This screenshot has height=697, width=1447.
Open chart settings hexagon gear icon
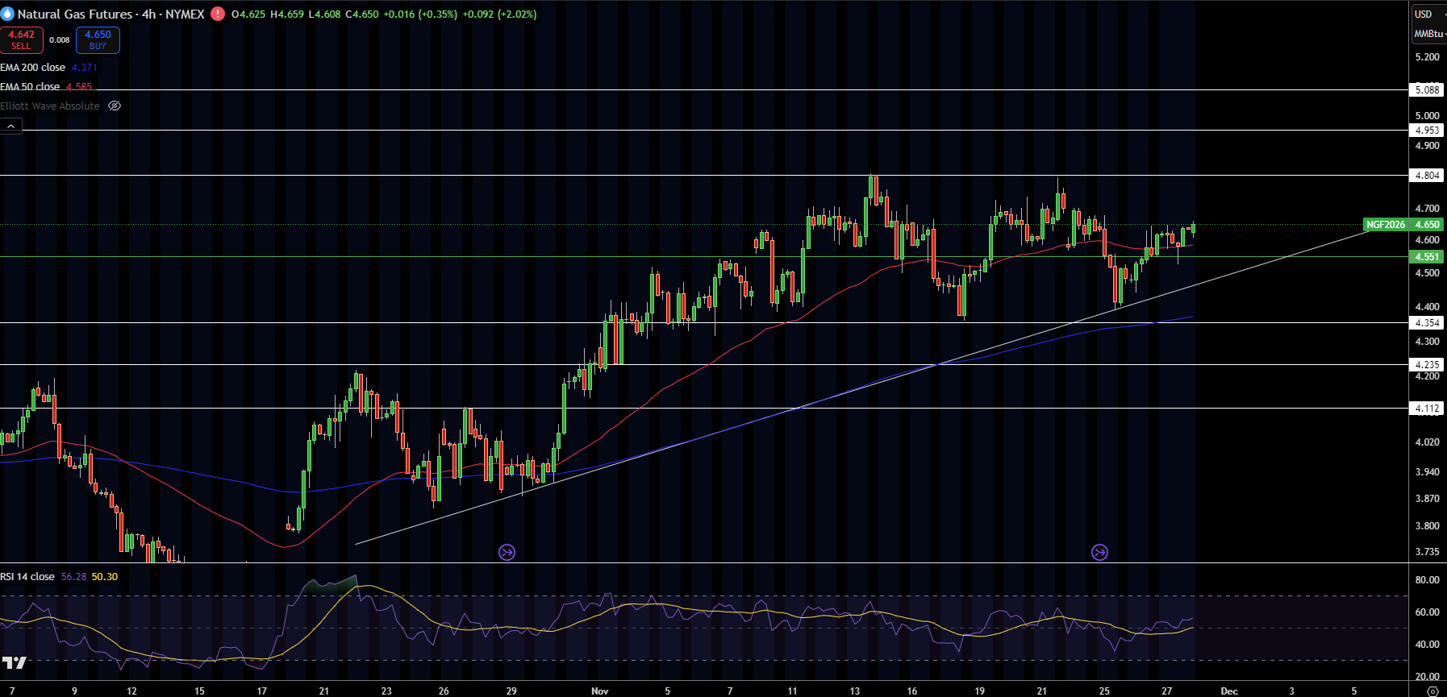pos(1432,691)
